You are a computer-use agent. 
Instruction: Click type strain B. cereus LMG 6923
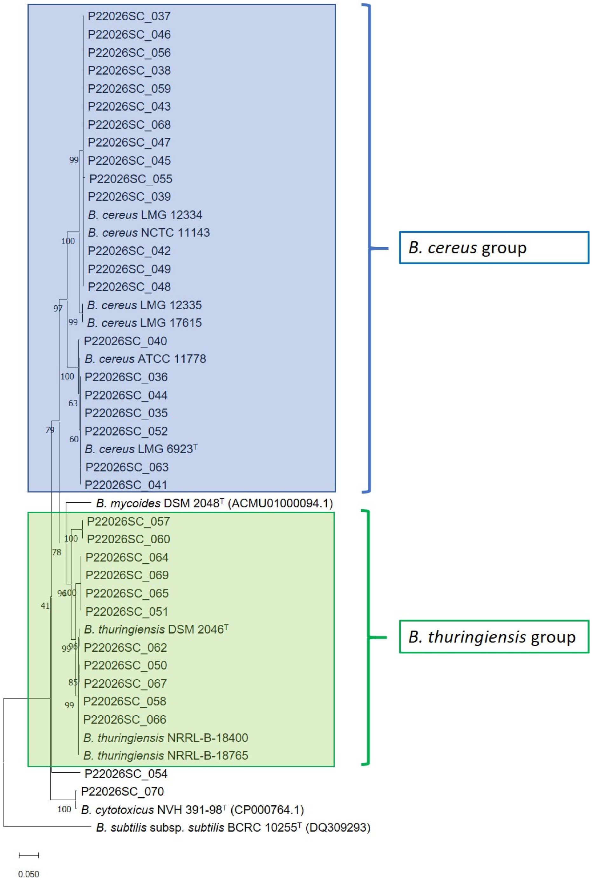[141, 449]
